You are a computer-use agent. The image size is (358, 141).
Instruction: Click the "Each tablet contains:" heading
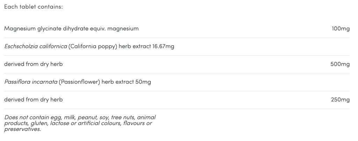tap(33, 7)
